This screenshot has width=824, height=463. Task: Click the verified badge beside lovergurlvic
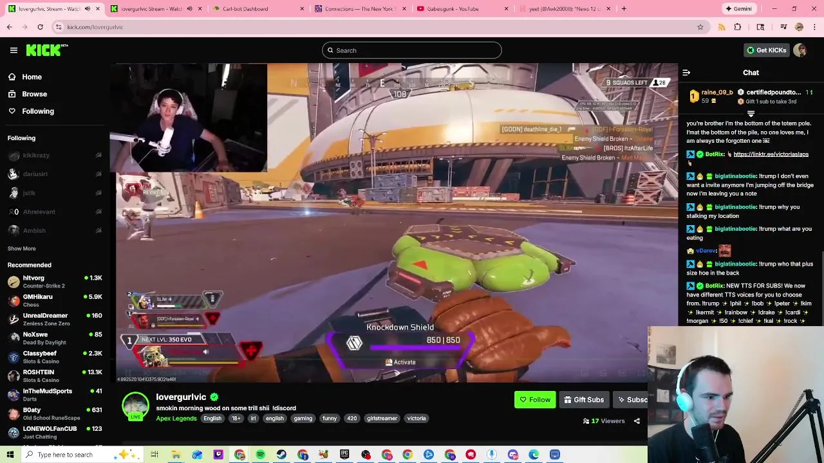pos(214,397)
